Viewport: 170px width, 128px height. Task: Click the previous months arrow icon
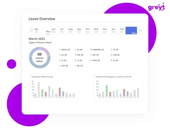[x=32, y=30]
